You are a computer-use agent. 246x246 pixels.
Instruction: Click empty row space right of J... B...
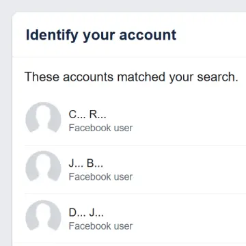click(189, 169)
